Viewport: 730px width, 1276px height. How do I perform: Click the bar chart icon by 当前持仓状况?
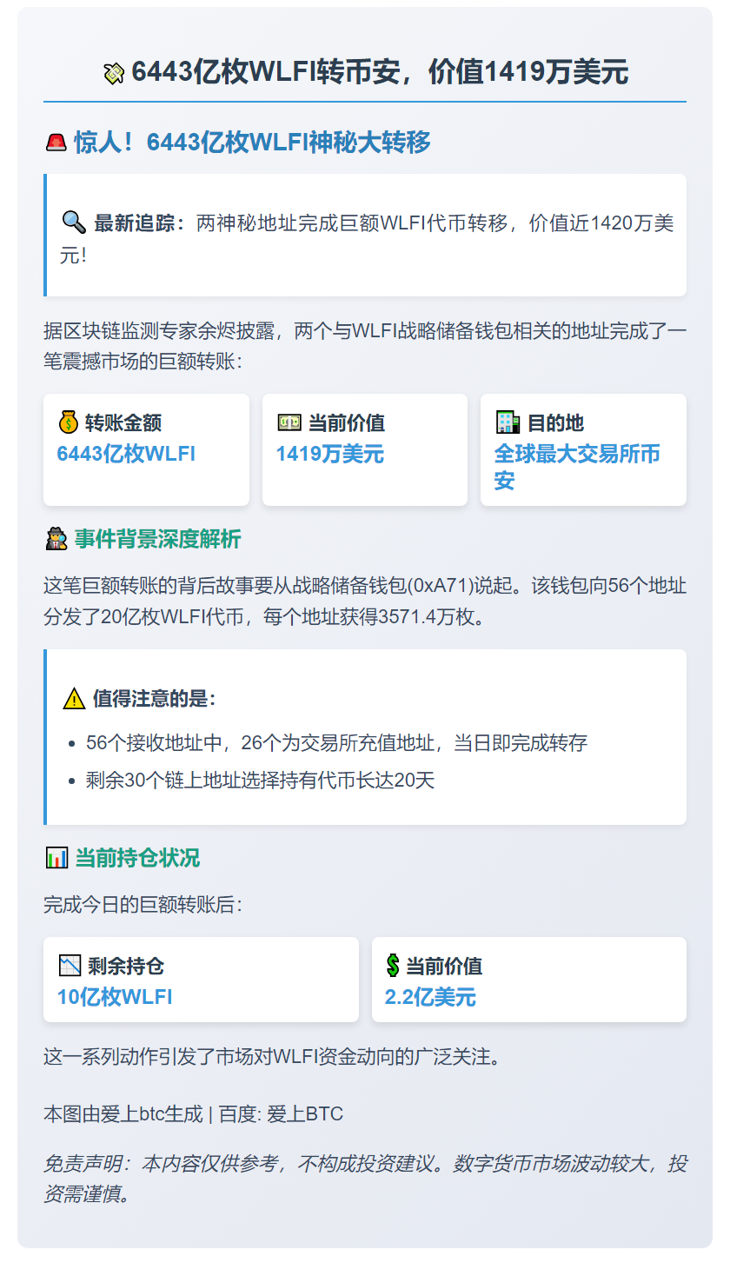(x=56, y=858)
